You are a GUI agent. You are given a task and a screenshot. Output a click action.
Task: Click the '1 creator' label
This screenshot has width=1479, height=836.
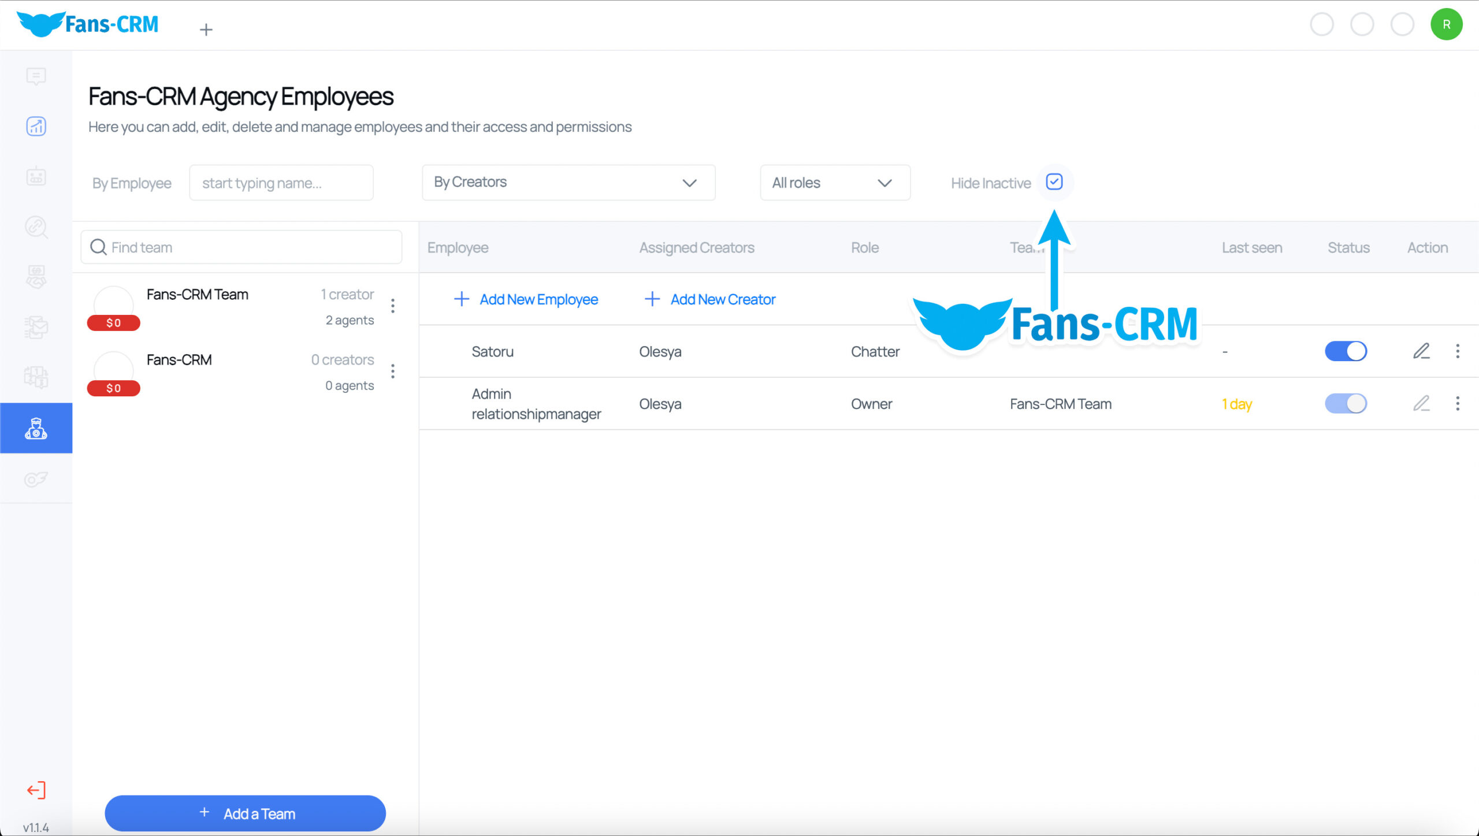point(347,294)
